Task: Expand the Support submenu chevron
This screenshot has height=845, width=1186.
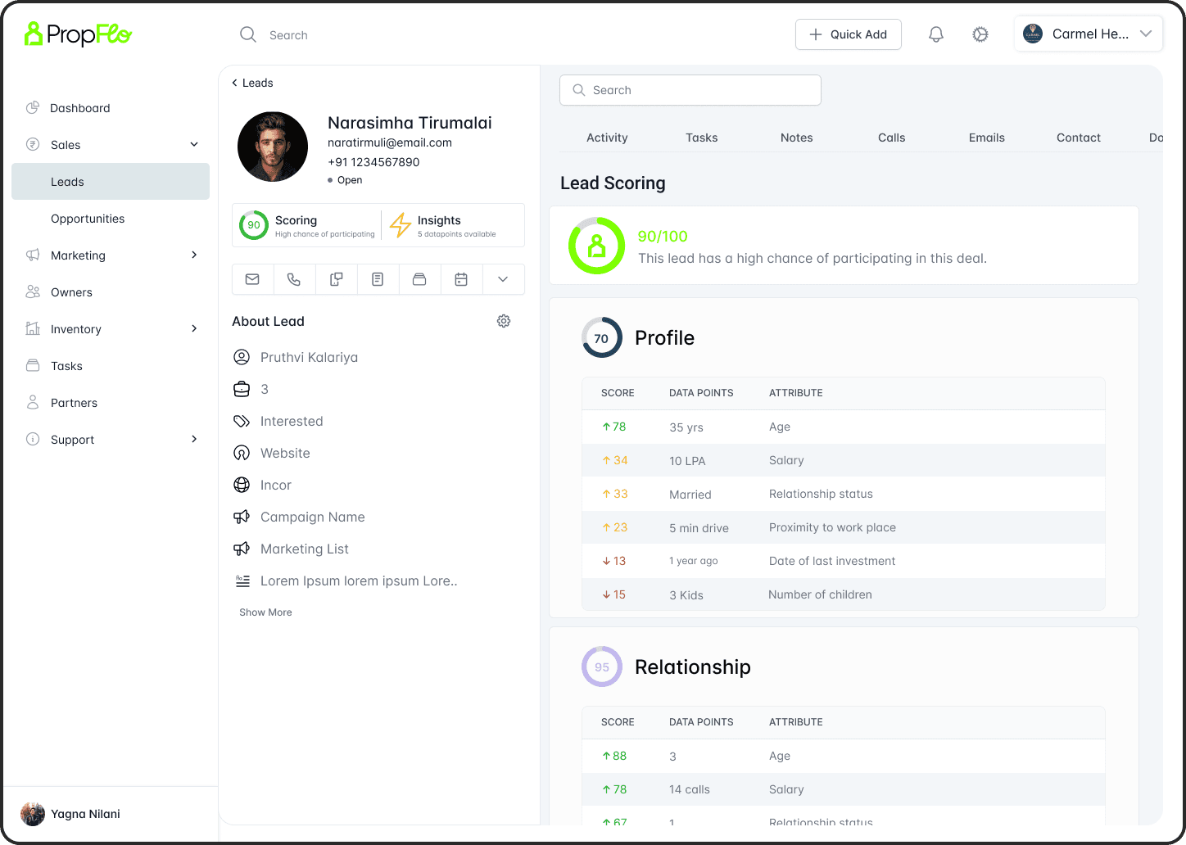Action: (194, 440)
